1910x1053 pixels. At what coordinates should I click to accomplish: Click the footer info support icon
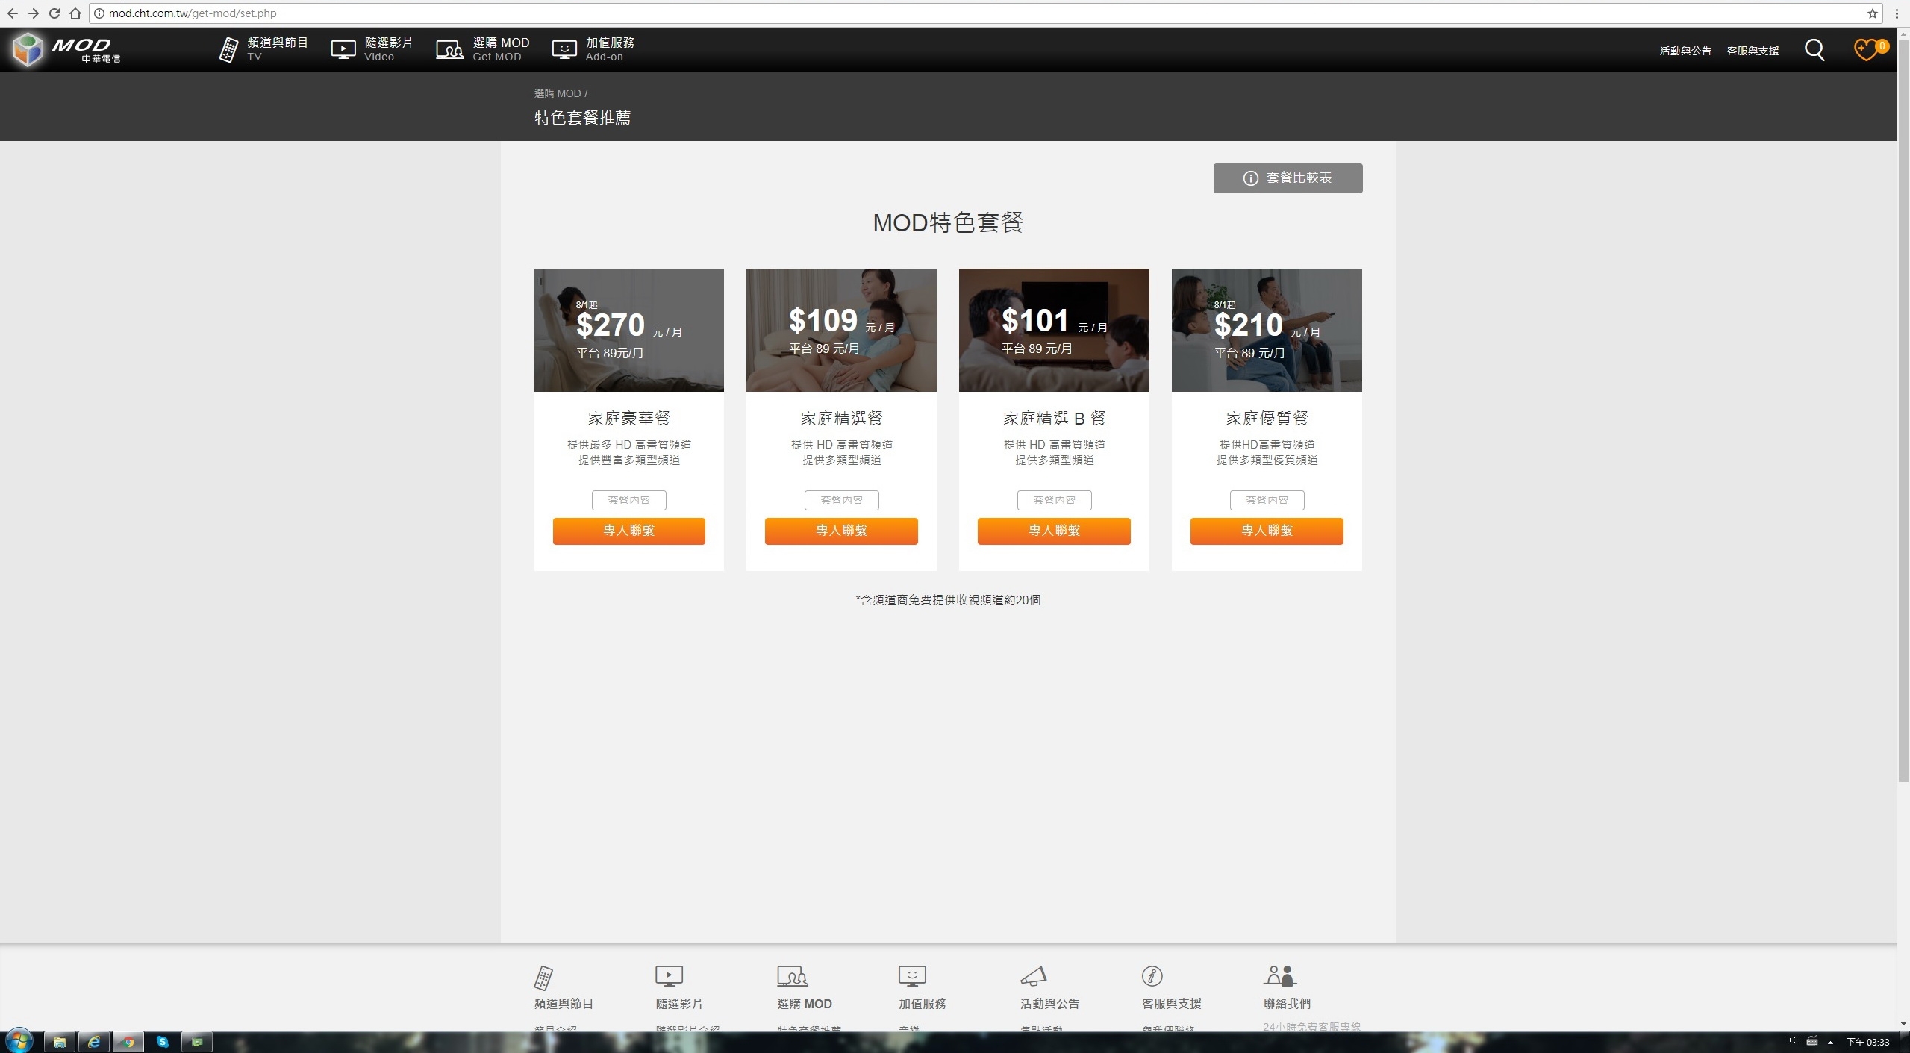coord(1152,976)
